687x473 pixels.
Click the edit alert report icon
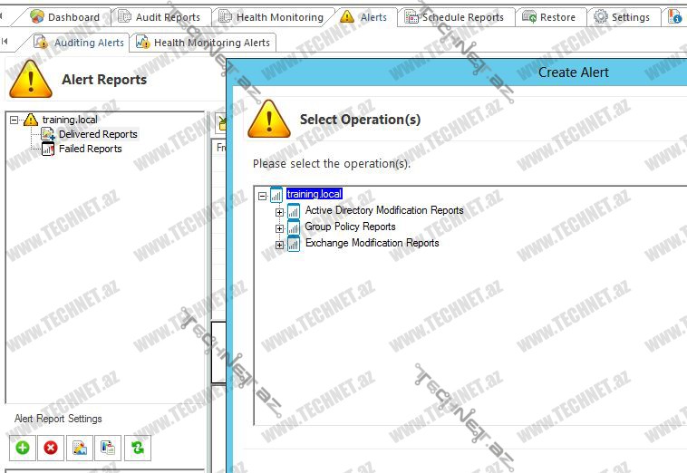[x=80, y=447]
